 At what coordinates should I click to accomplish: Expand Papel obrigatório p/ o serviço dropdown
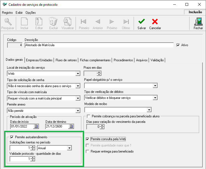[155, 86]
